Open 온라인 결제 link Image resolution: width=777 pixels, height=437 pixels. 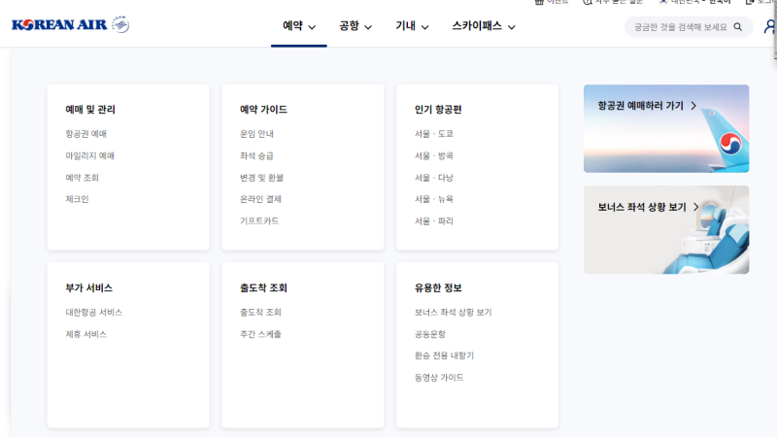click(x=260, y=199)
